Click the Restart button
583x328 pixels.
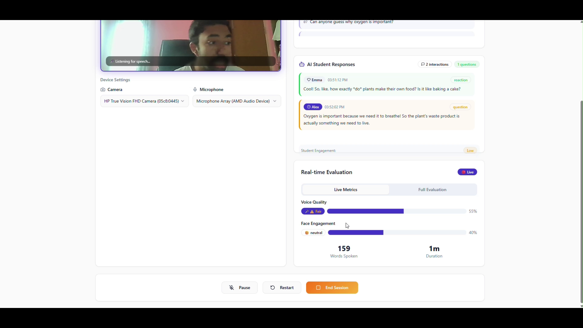point(282,288)
